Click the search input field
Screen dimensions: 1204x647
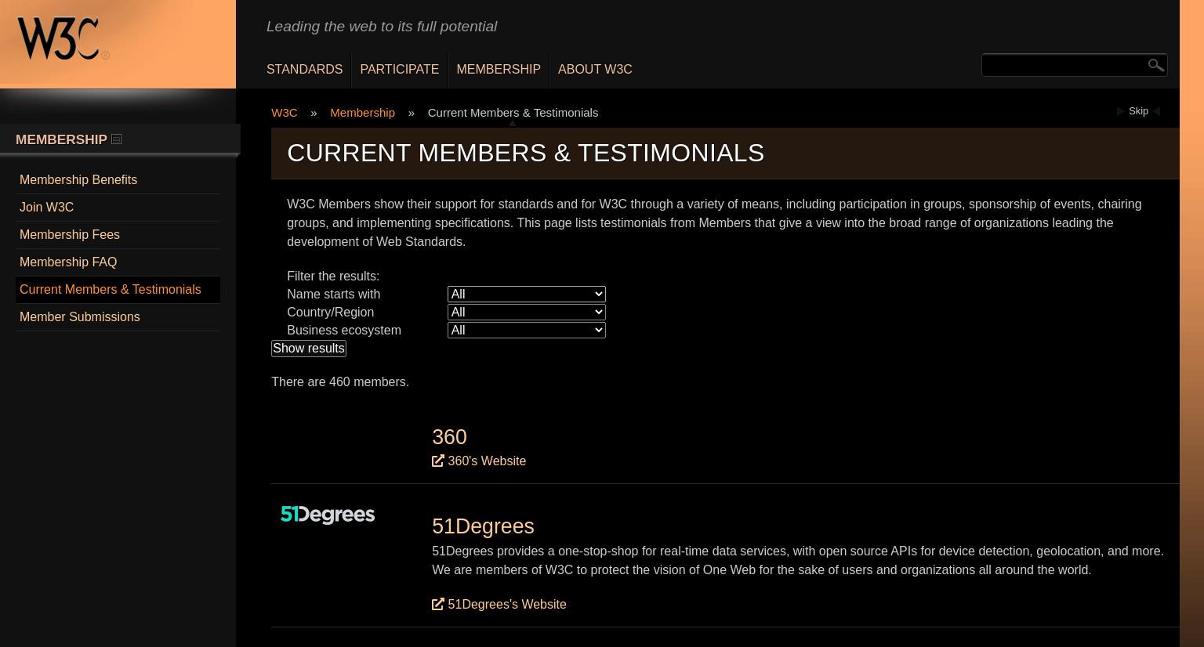click(x=1063, y=65)
